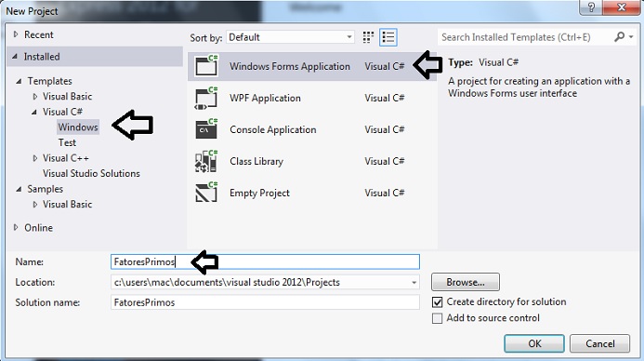Open the dialog Help question mark button
Screen dimensions: 644x361
pos(591,7)
